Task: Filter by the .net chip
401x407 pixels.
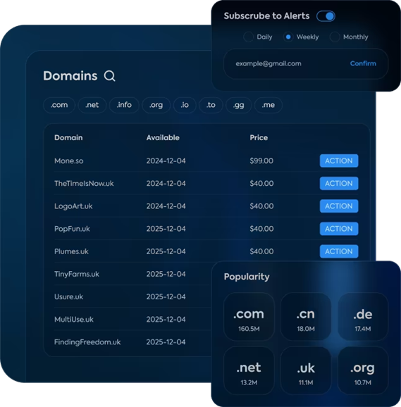Action: pos(92,105)
